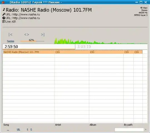Sort playlist by Song column
The image size is (150, 133).
(x=6, y=125)
